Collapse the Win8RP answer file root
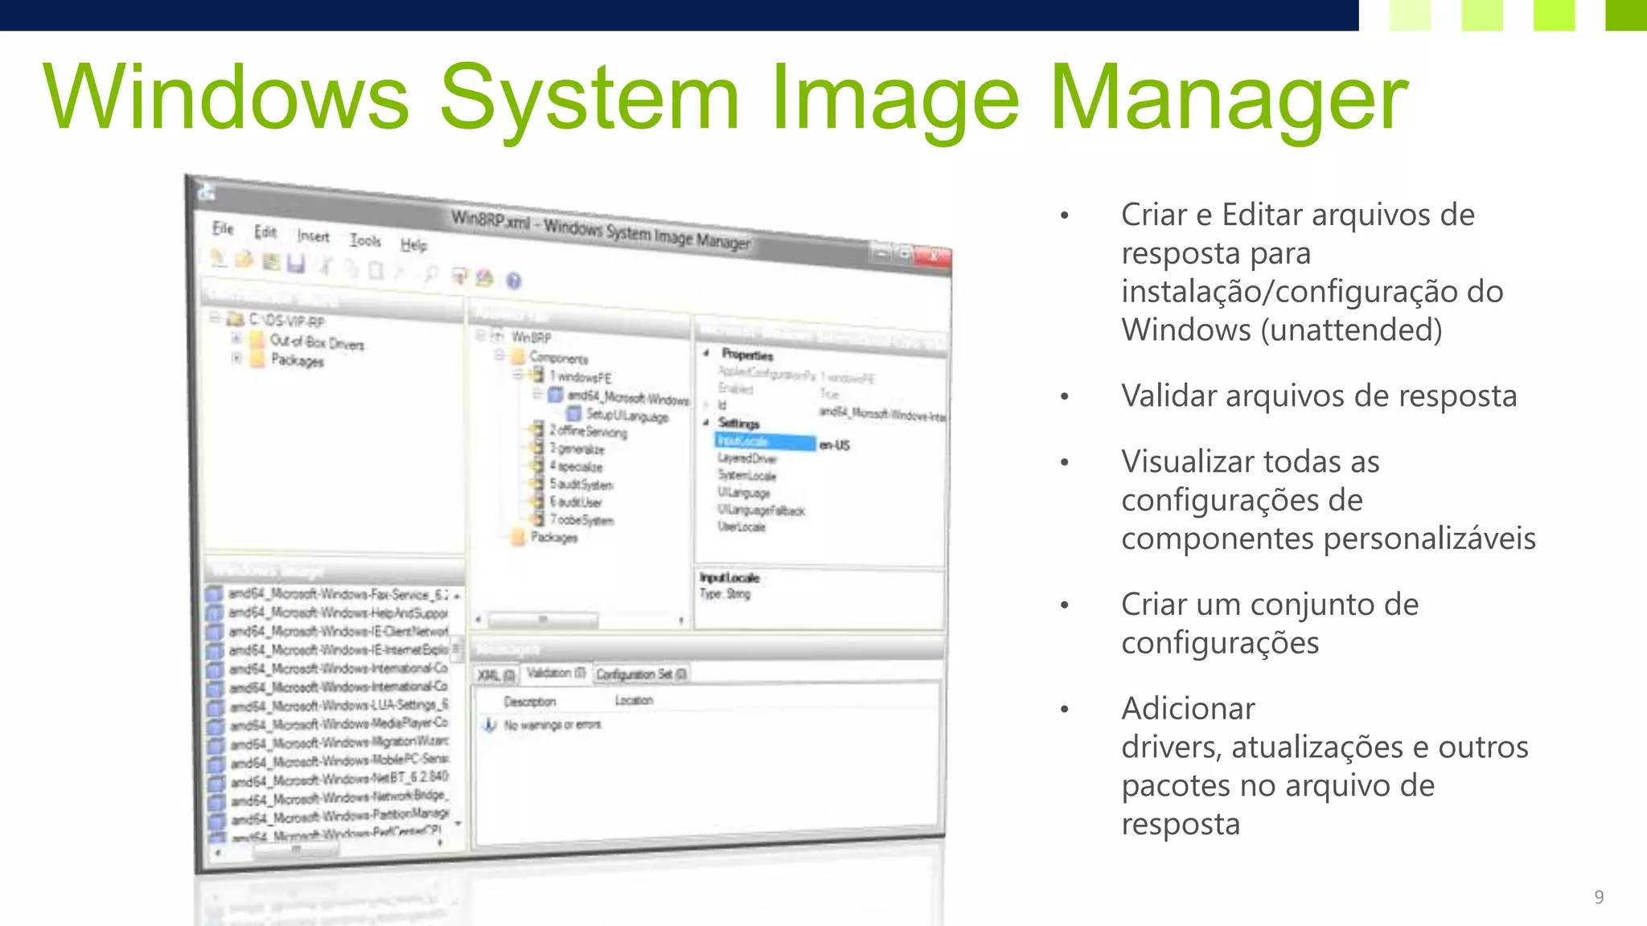 click(480, 334)
